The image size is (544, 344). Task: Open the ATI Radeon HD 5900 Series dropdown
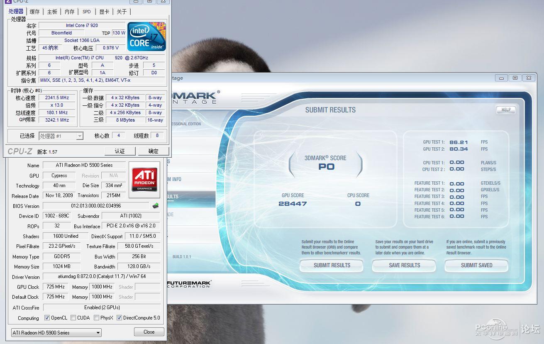click(56, 332)
